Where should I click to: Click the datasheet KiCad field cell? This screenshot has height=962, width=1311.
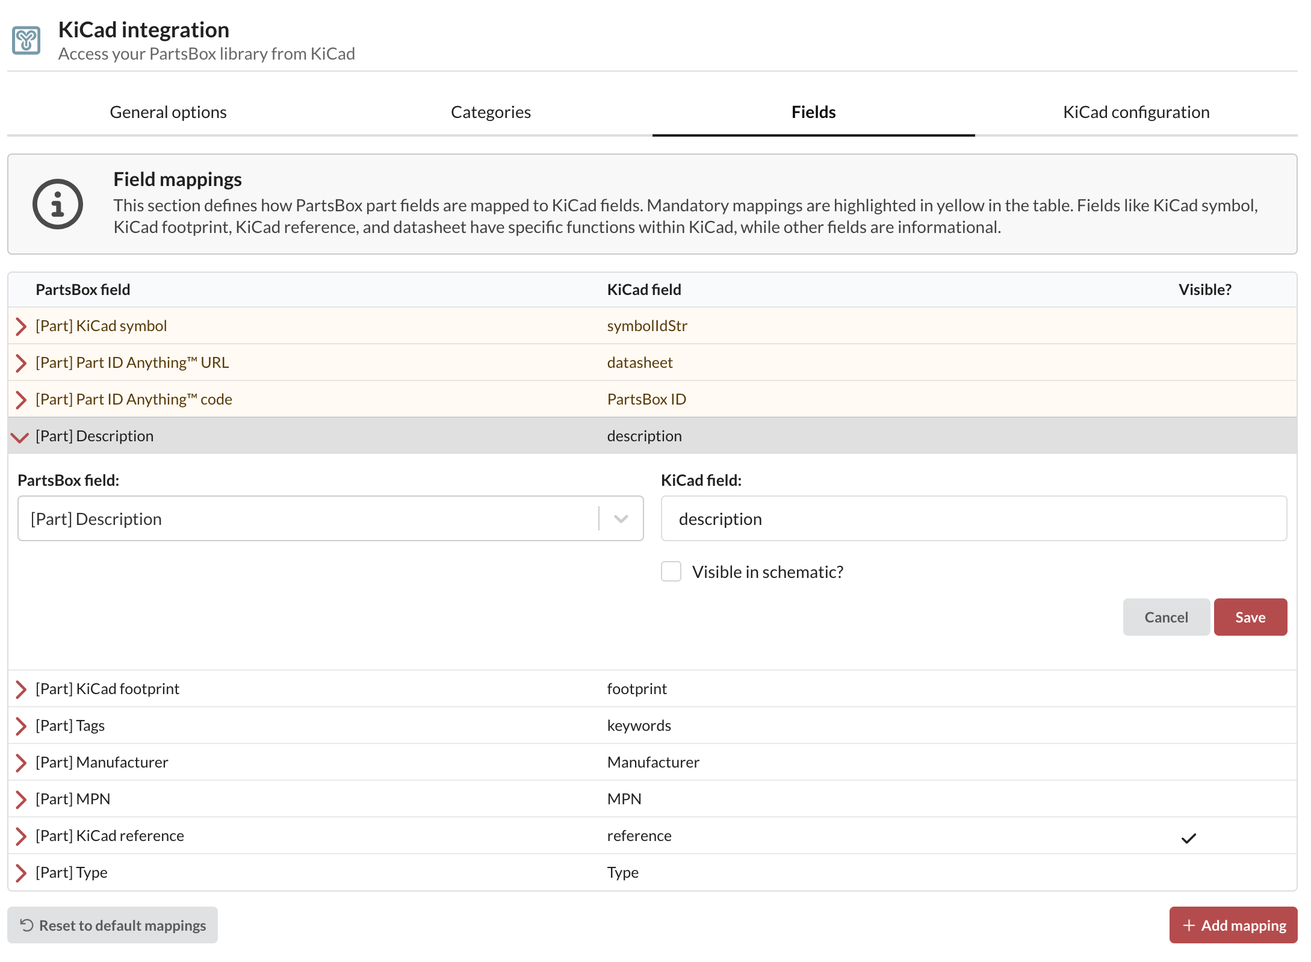(640, 362)
